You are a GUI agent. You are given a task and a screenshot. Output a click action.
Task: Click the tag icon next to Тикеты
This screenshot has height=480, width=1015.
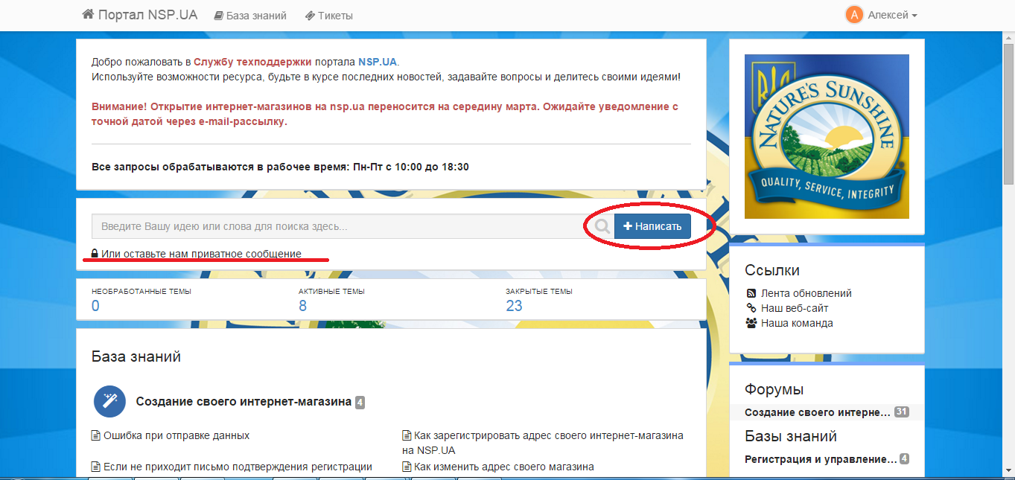tap(310, 16)
